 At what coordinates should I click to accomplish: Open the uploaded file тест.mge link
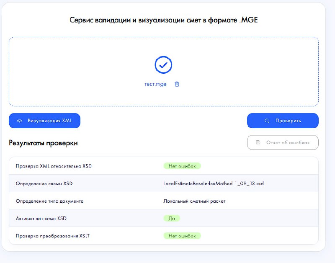point(155,84)
